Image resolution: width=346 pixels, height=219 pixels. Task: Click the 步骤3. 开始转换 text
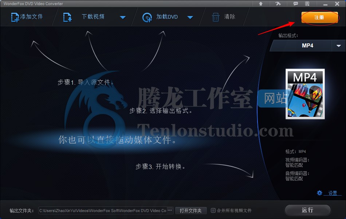point(160,166)
